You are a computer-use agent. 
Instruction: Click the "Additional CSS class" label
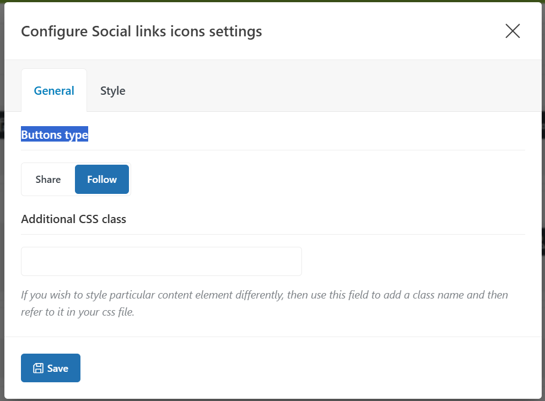pos(73,219)
